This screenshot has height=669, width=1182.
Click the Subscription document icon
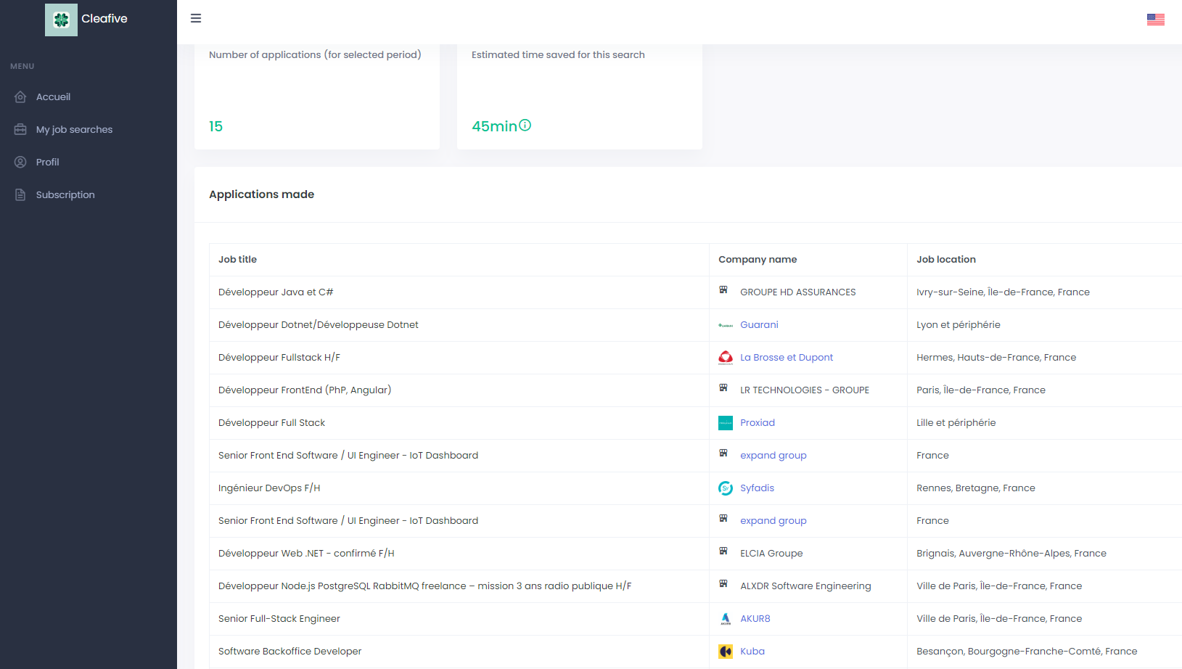pos(20,194)
